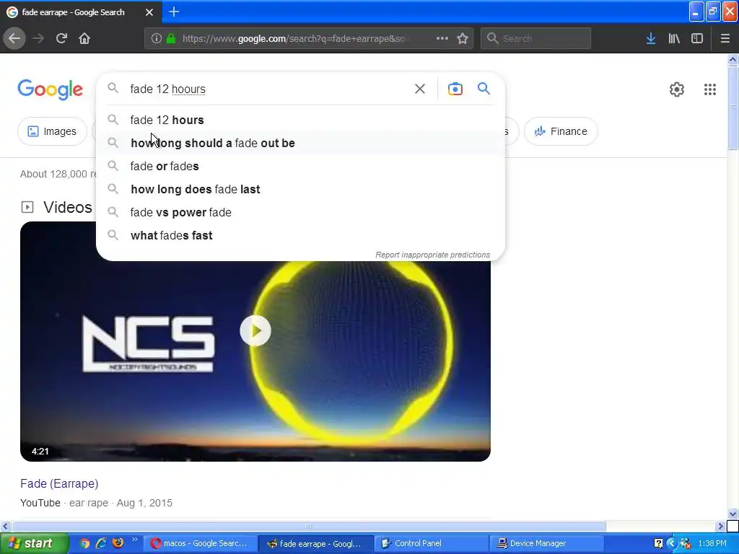
Task: Choose suggestion 'what fades fast'
Action: pos(300,236)
